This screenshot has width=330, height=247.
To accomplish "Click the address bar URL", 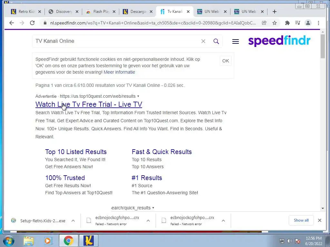I will [x=153, y=23].
